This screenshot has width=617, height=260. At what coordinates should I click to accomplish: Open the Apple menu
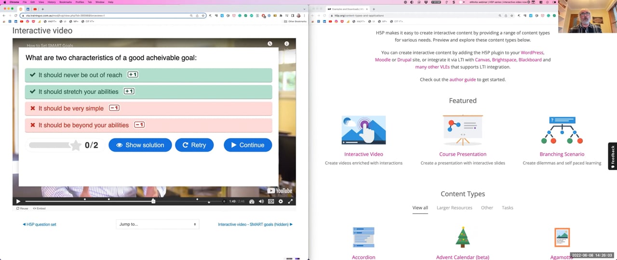coord(4,2)
